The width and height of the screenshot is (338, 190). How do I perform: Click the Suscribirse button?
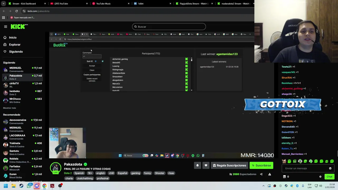pos(261,165)
